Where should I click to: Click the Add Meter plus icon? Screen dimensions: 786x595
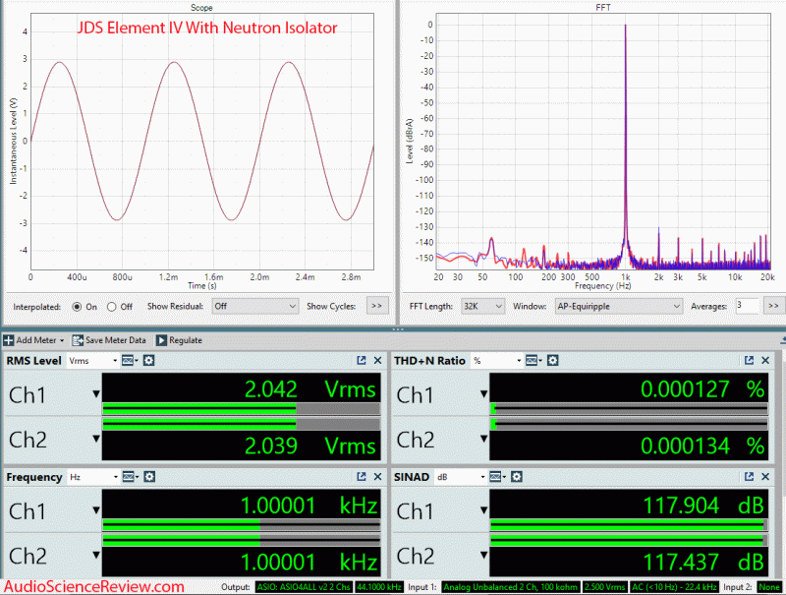[9, 340]
